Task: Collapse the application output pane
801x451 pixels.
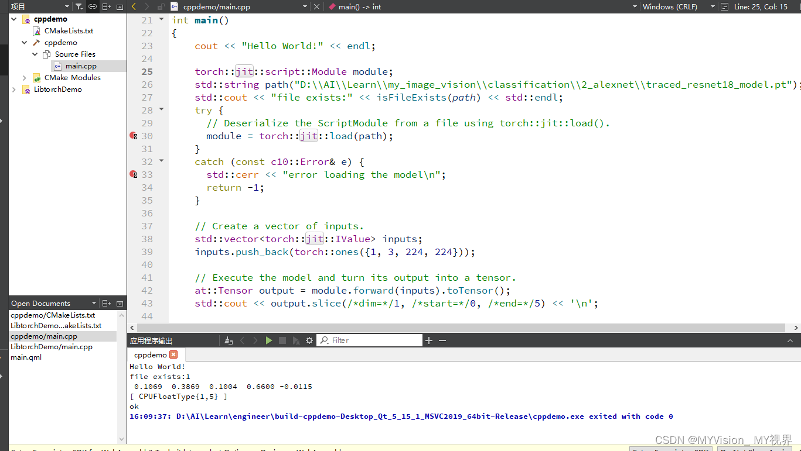Action: tap(790, 340)
